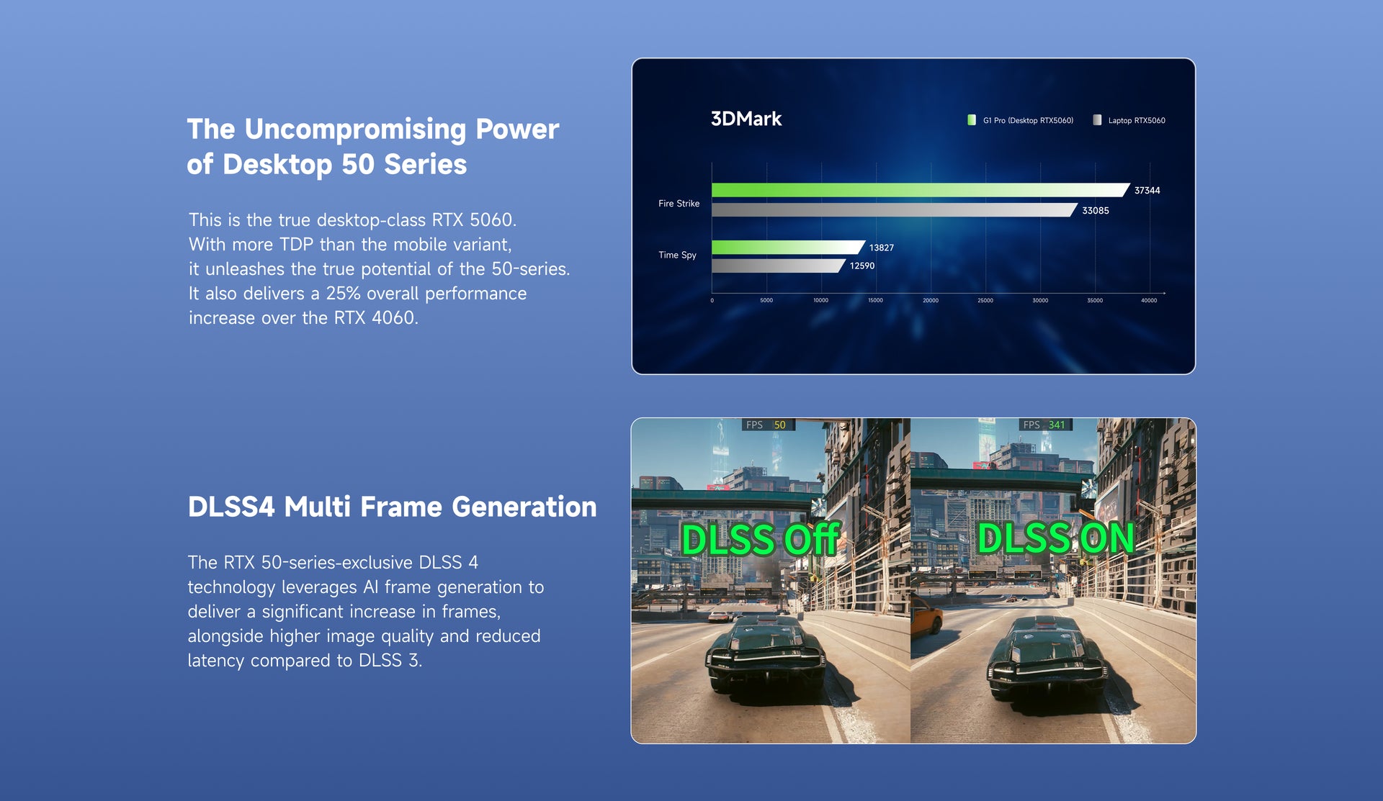Image resolution: width=1383 pixels, height=801 pixels.
Task: Click the "FPS 50" counter
Action: click(768, 425)
